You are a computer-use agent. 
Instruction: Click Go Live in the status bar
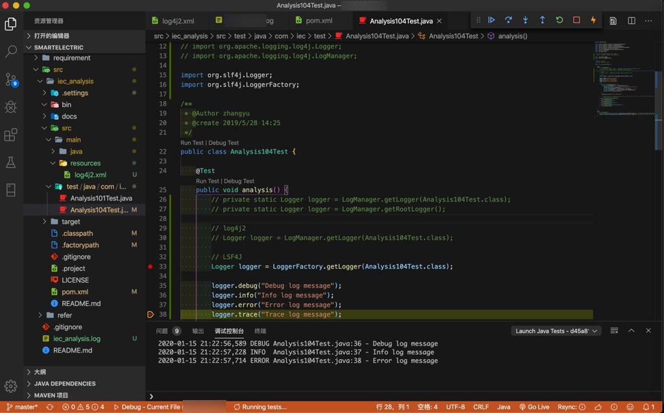pyautogui.click(x=534, y=407)
